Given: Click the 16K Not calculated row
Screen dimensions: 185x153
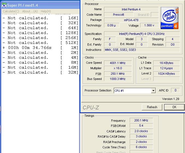Looking at the screenshot, I should tap(40, 18).
